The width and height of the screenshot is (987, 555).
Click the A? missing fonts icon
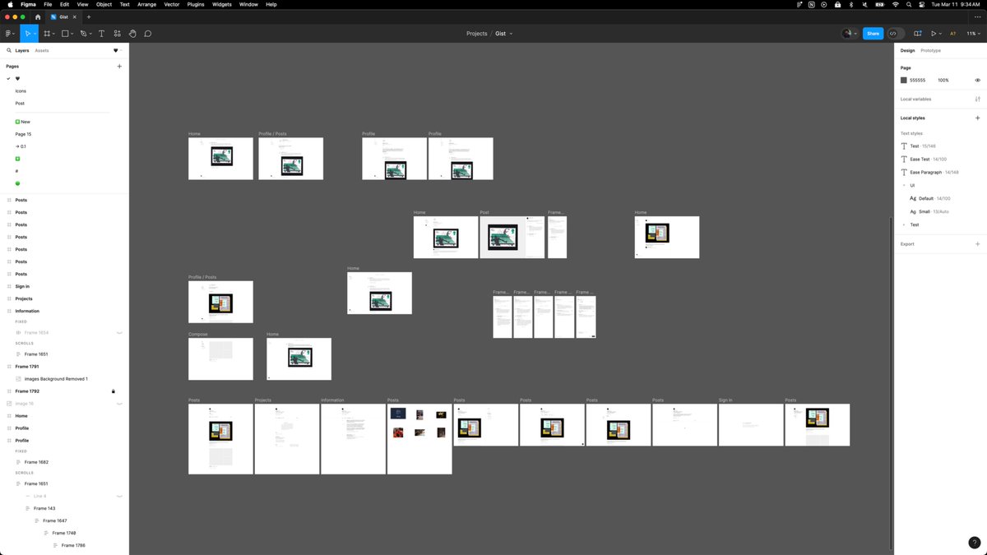[953, 34]
